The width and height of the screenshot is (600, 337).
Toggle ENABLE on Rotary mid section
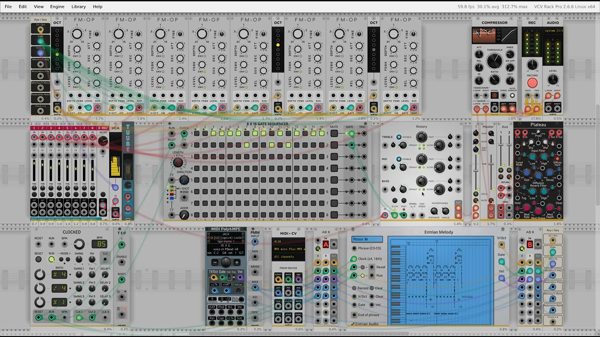399,159
